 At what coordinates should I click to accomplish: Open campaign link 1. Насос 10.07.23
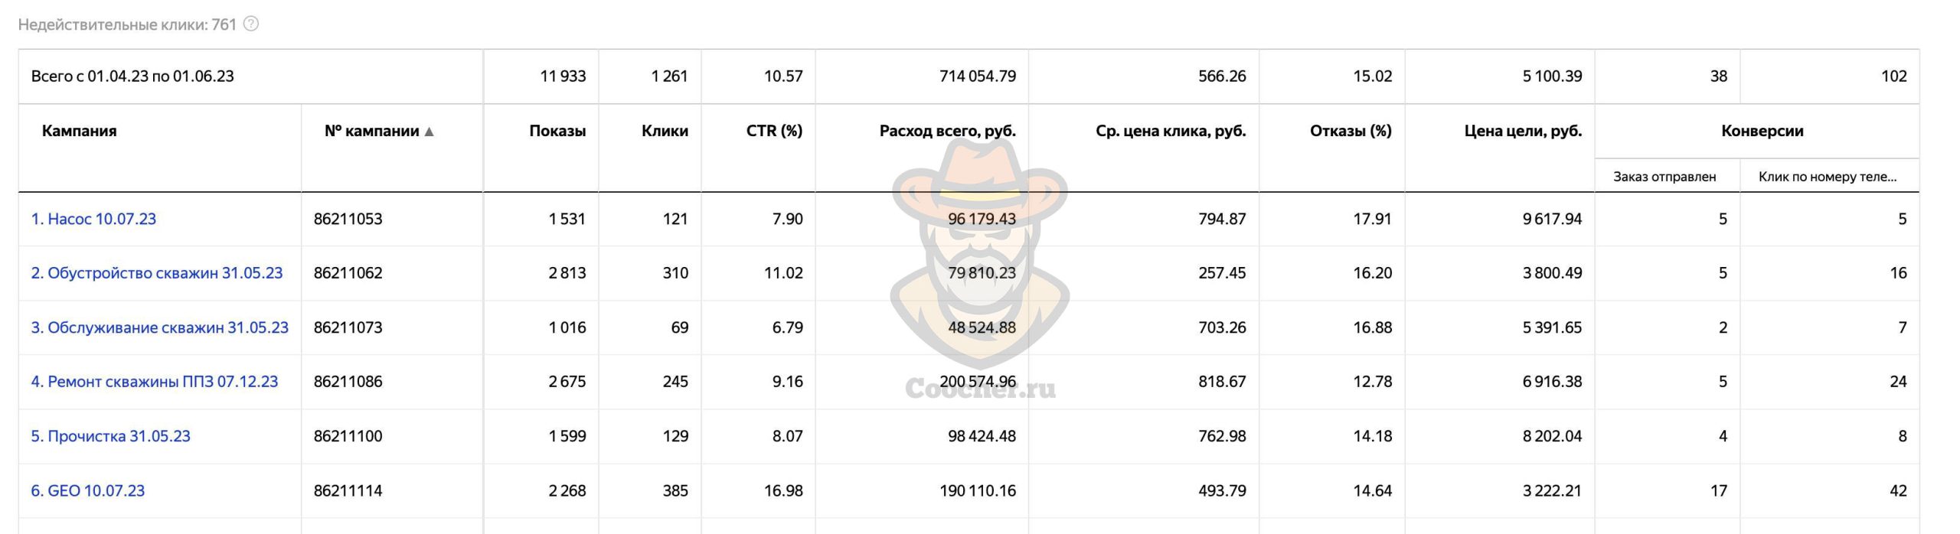pos(93,219)
